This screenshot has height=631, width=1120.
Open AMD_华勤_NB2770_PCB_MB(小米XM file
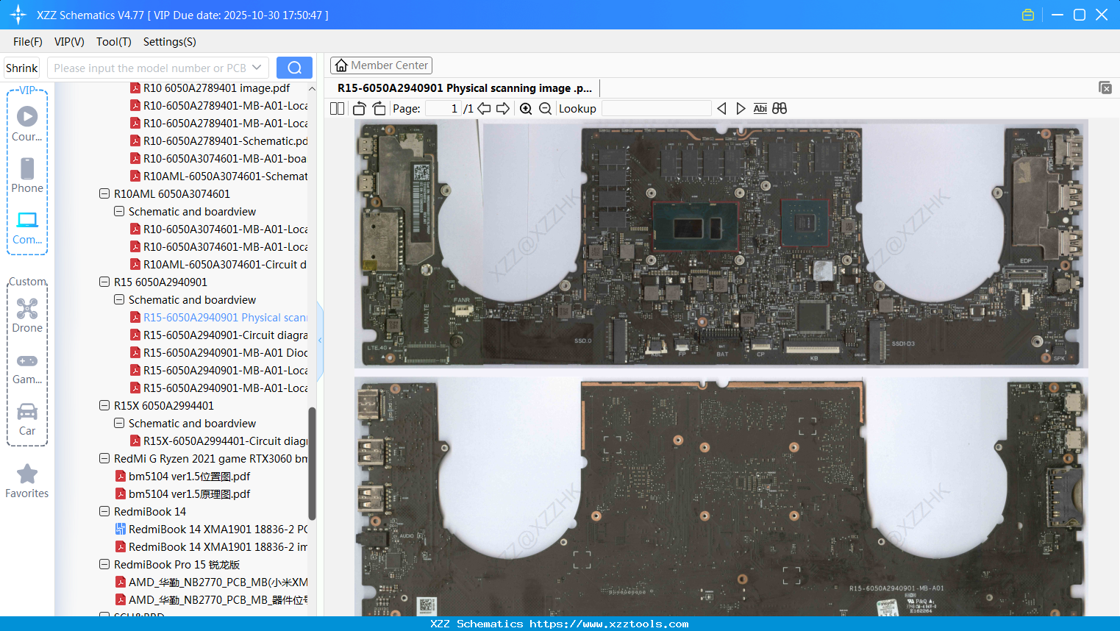coord(212,582)
